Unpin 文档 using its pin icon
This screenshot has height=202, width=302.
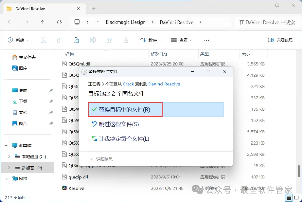[51, 112]
